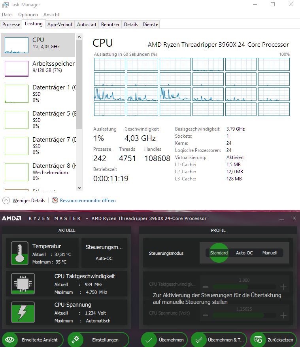This screenshot has height=347, width=300.
Task: Click the CPU Taktgeschwindigkeit slider bar
Action: [244, 287]
